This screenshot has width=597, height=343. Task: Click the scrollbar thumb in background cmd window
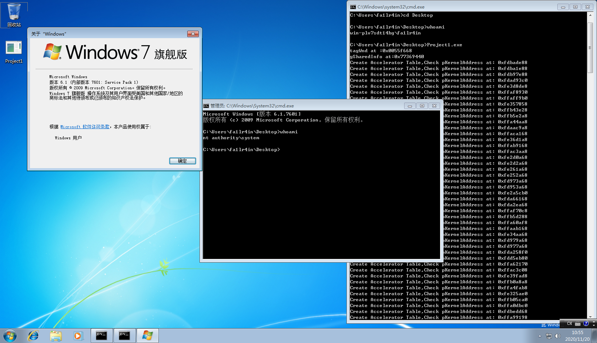tap(590, 47)
